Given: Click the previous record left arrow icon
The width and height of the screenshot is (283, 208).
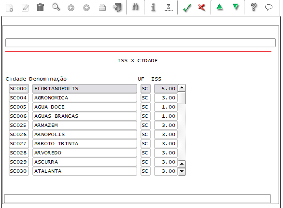Looking at the screenshot, I should 71,8.
